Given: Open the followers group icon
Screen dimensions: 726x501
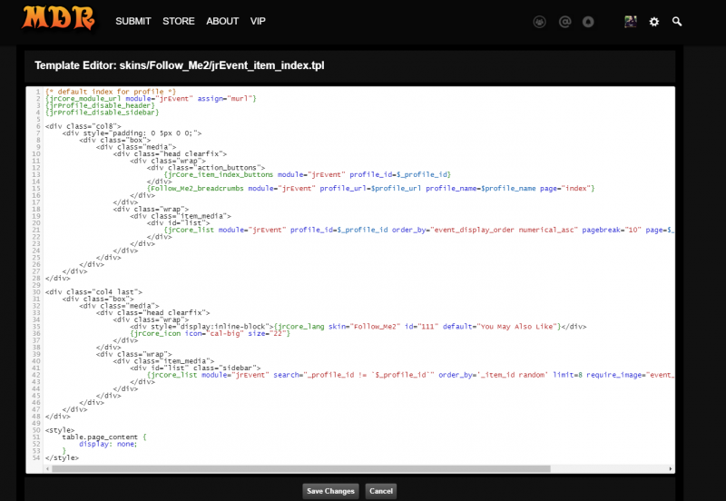Looking at the screenshot, I should (x=539, y=21).
